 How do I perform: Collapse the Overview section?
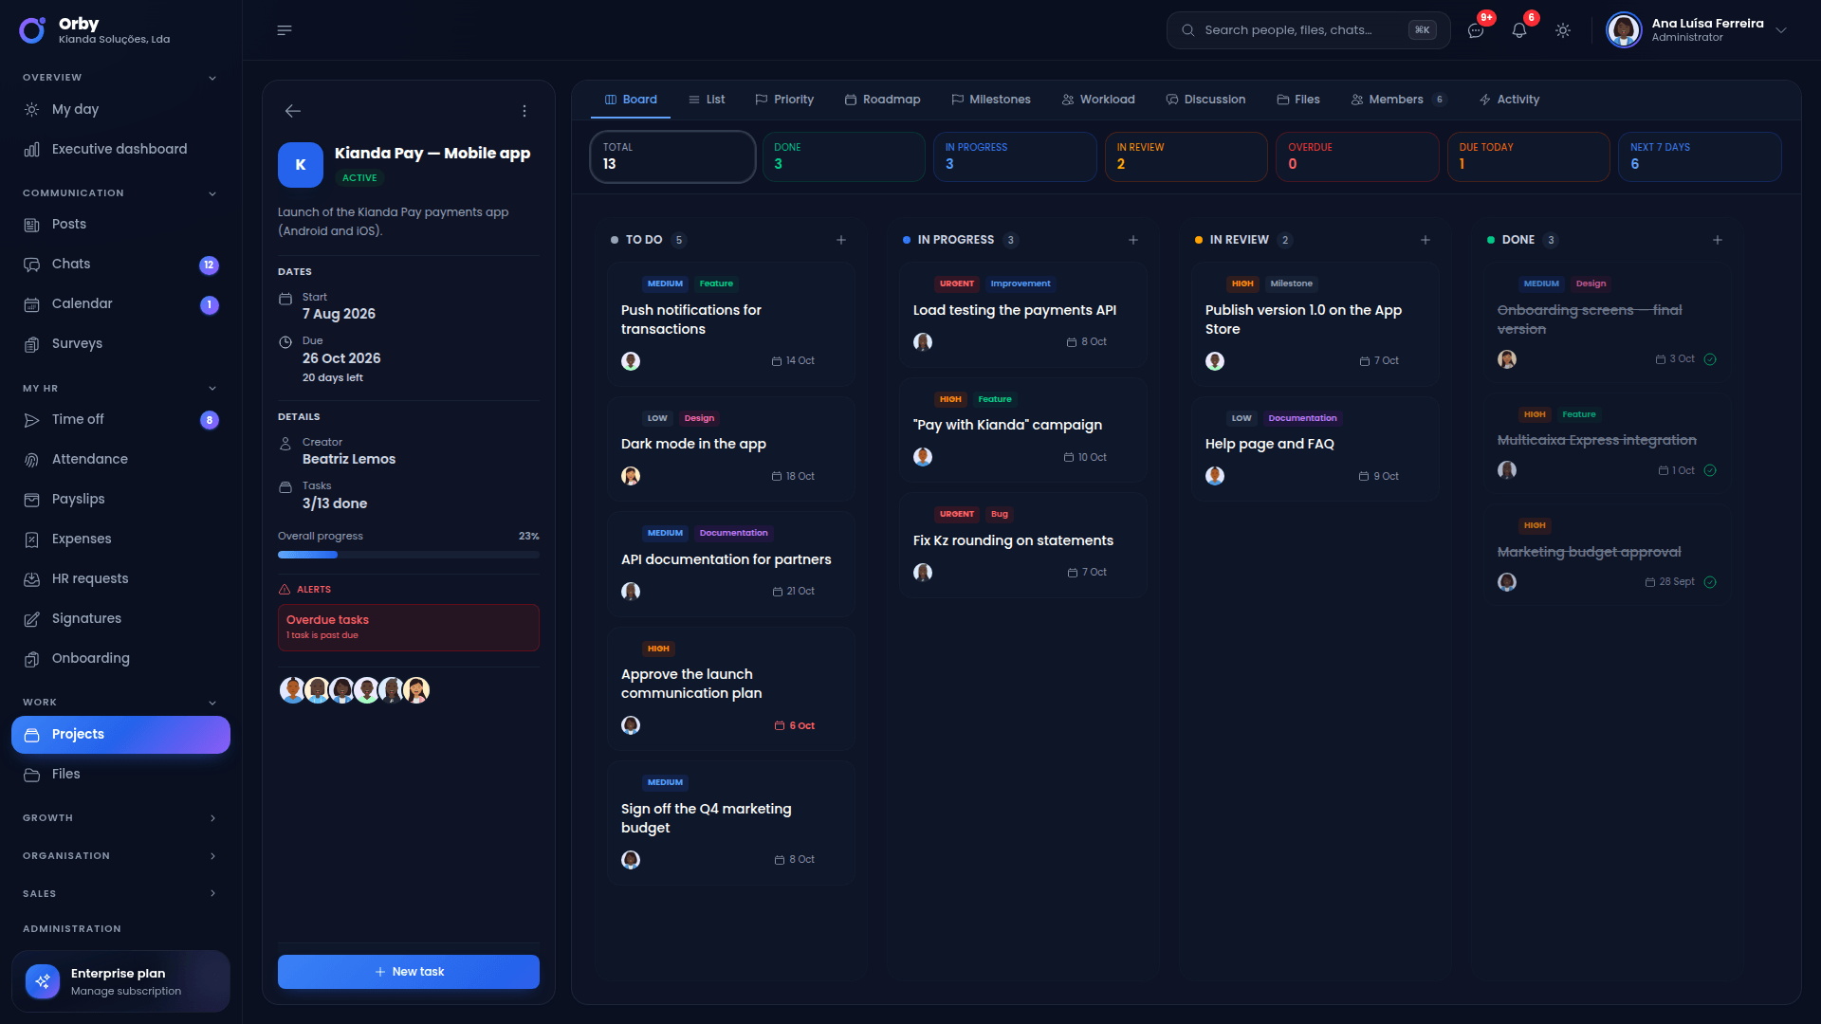click(x=212, y=78)
